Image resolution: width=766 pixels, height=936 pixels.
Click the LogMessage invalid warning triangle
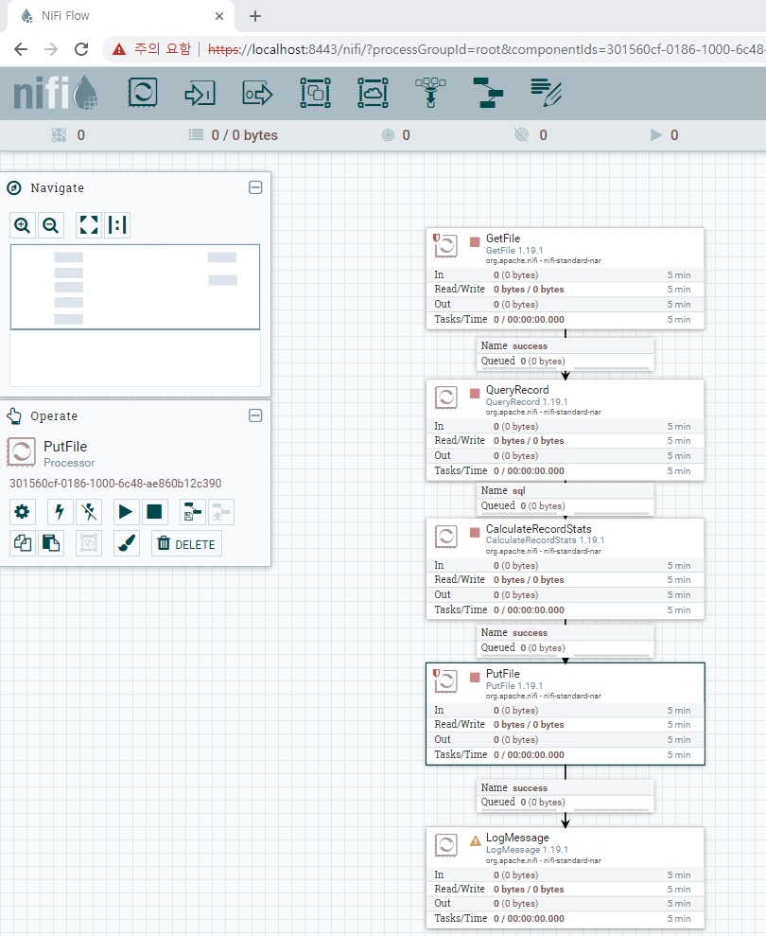pos(476,841)
